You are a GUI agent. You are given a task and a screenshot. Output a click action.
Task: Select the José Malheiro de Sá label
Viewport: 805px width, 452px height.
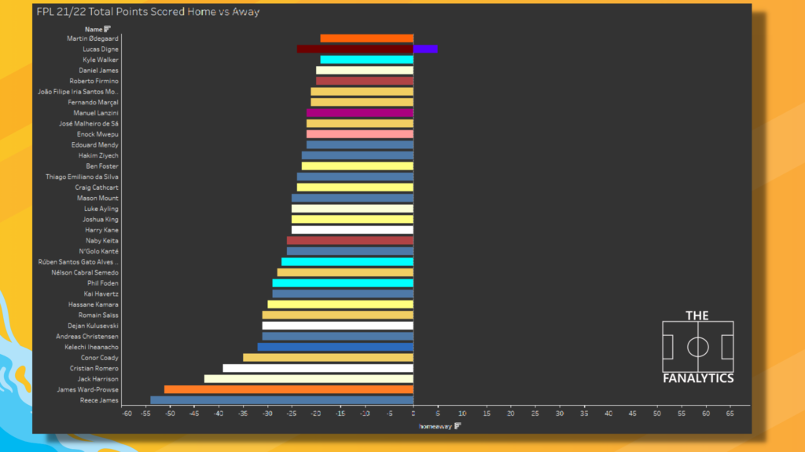(x=89, y=123)
